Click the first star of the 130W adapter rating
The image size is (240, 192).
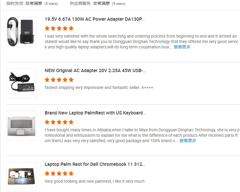coord(47,29)
